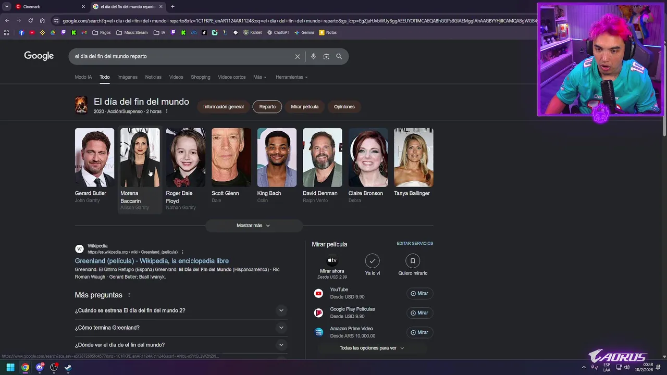
Task: Show hidden system tray icons
Action: [x=584, y=367]
